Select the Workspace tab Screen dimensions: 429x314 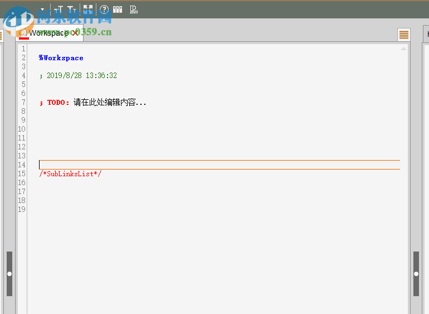coord(49,33)
